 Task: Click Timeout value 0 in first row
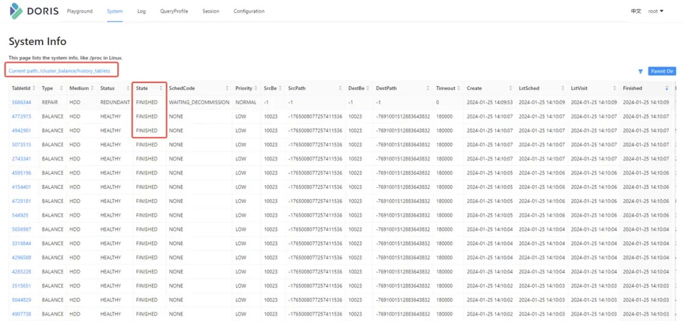(x=437, y=102)
